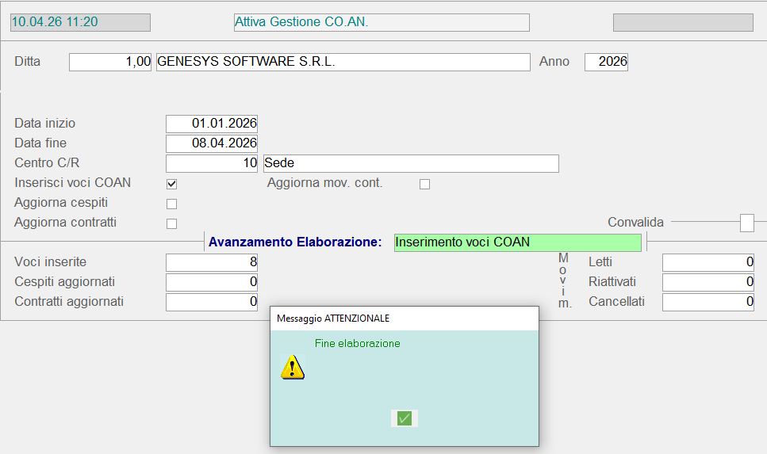767x454 pixels.
Task: Click the Inserimento voci COAN progress box
Action: 517,242
